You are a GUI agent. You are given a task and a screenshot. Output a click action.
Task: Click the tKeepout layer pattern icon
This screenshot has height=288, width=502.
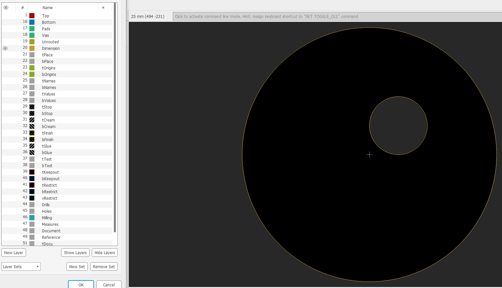pyautogui.click(x=32, y=172)
